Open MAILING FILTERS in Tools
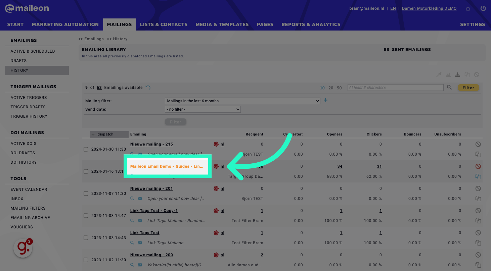This screenshot has height=271, width=491. 28,208
